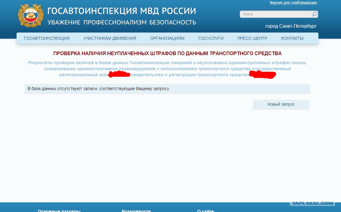Open the ОРГАНИЗАЦИЯМ menu item

[x=167, y=38]
